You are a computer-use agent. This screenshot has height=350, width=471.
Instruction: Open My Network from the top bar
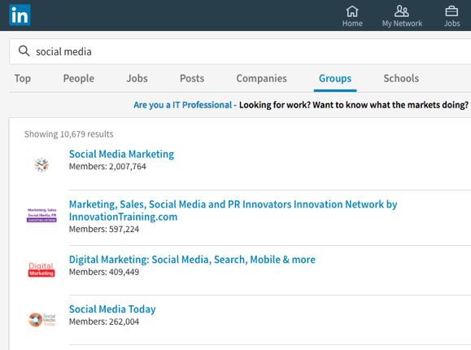click(402, 16)
